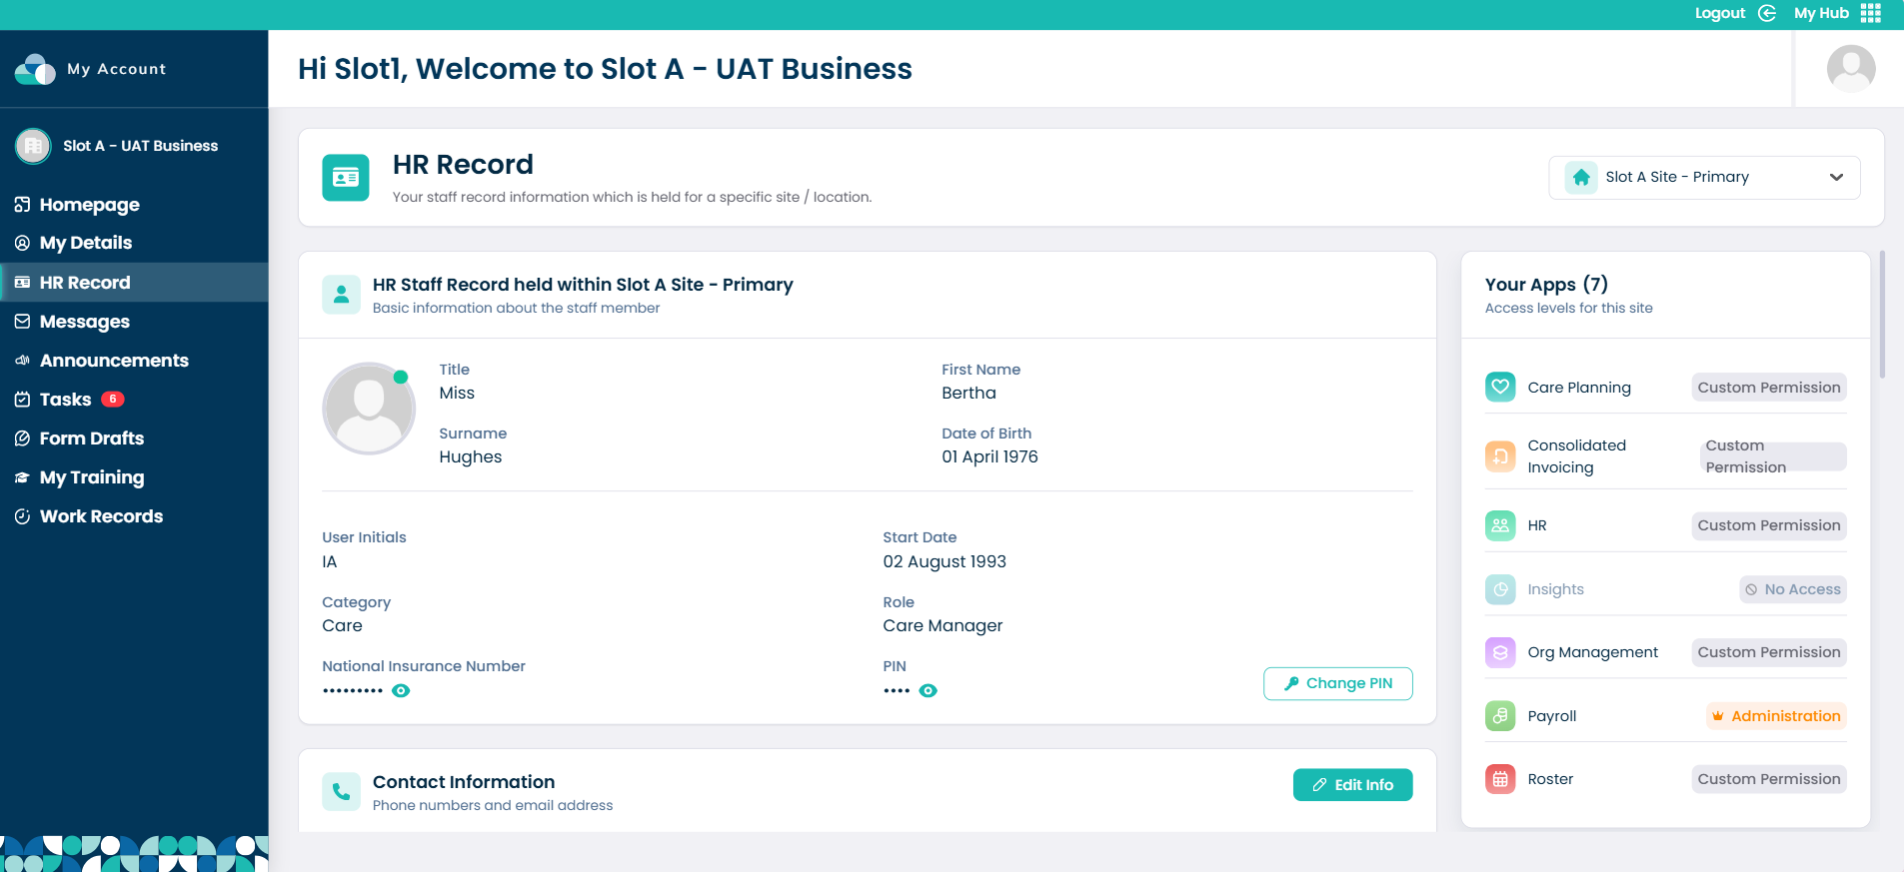Image resolution: width=1904 pixels, height=872 pixels.
Task: Click the Care Planning heart icon
Action: coord(1500,388)
